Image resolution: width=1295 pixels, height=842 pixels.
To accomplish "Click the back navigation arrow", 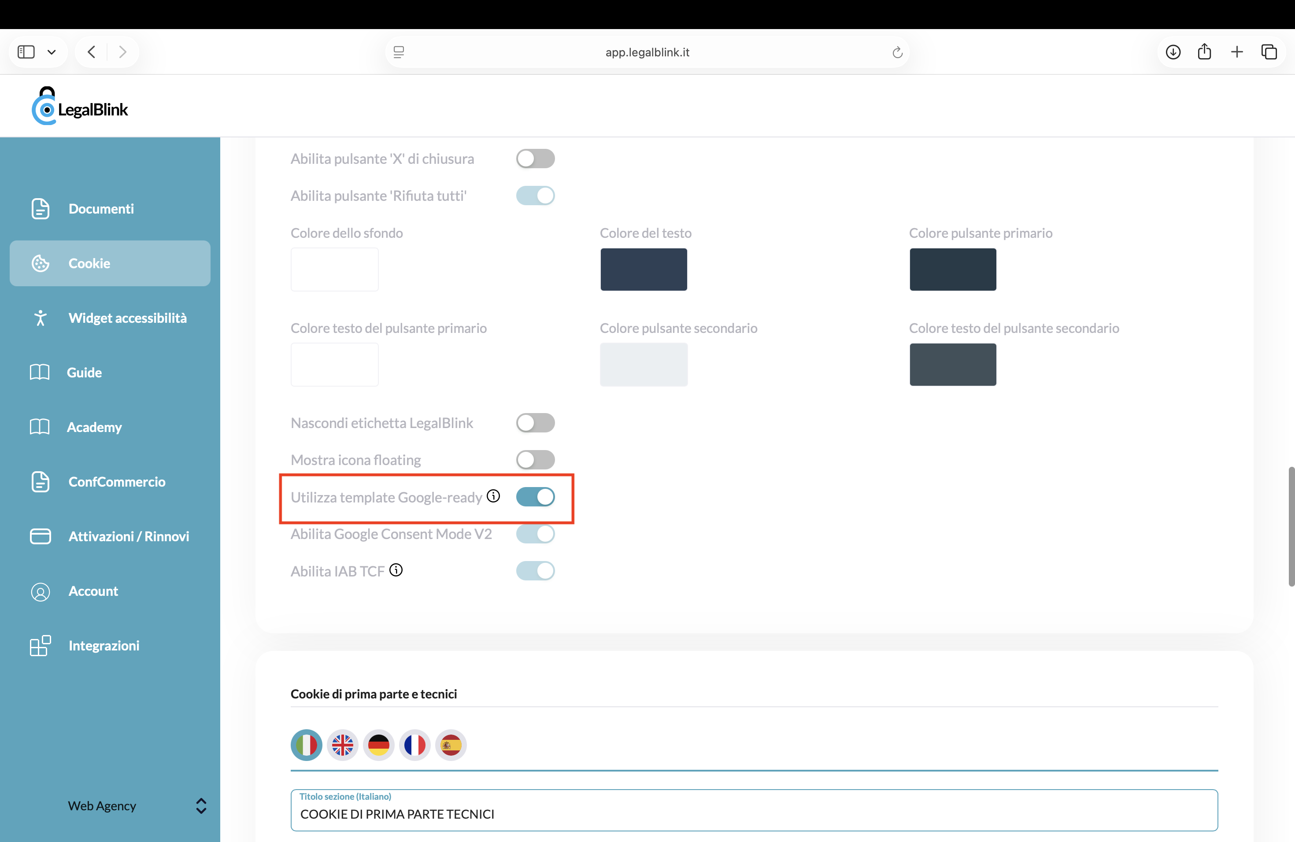I will (x=91, y=52).
